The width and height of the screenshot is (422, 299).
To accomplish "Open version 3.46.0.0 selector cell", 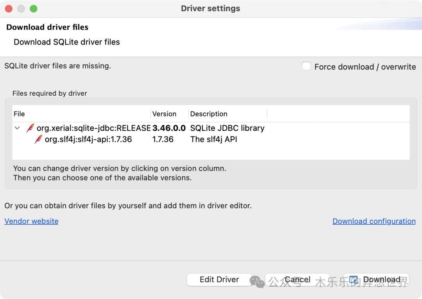I will [169, 128].
